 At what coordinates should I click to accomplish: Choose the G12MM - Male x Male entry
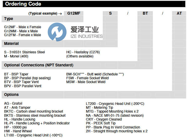21,31
